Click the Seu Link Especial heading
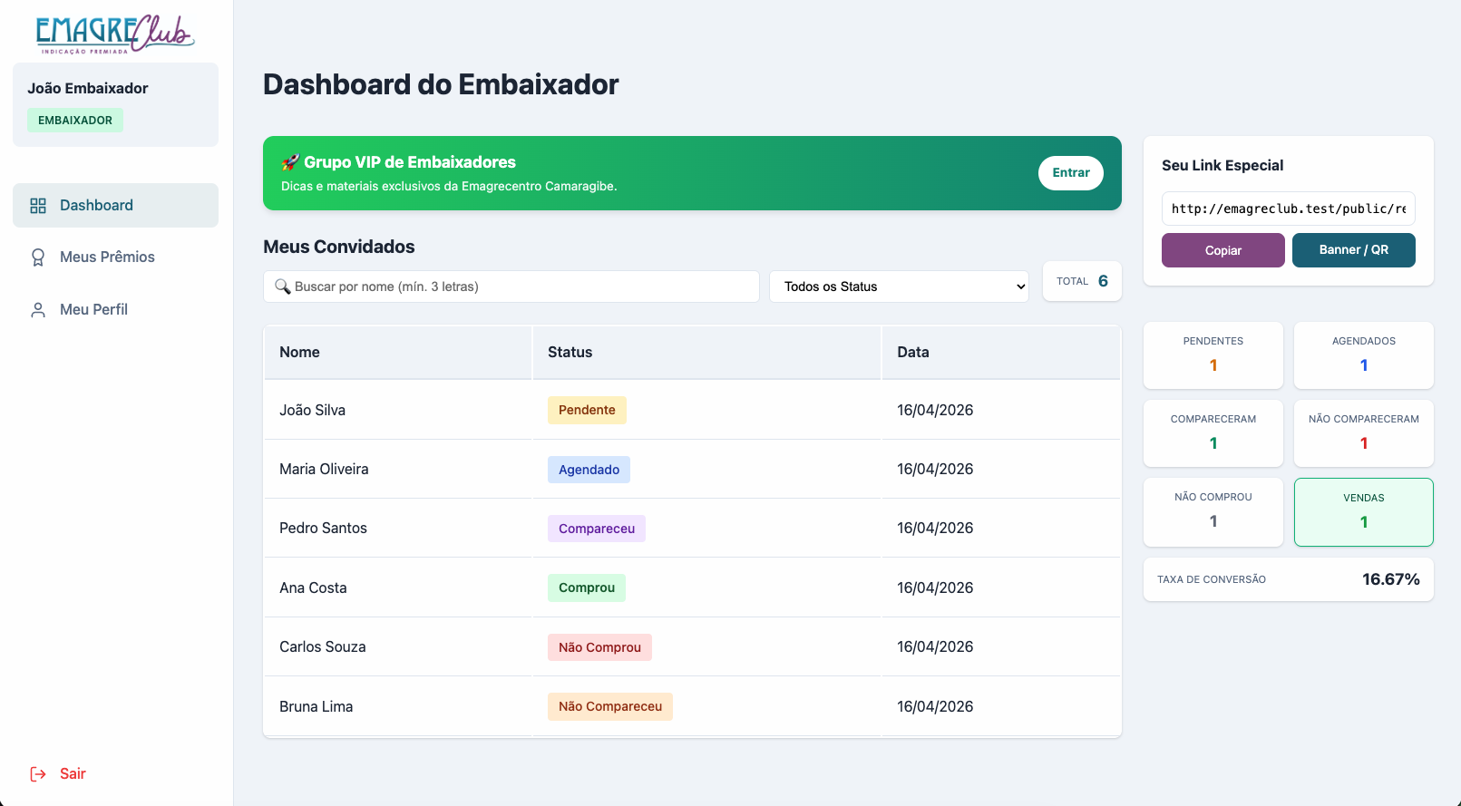This screenshot has width=1461, height=806. 1222,166
